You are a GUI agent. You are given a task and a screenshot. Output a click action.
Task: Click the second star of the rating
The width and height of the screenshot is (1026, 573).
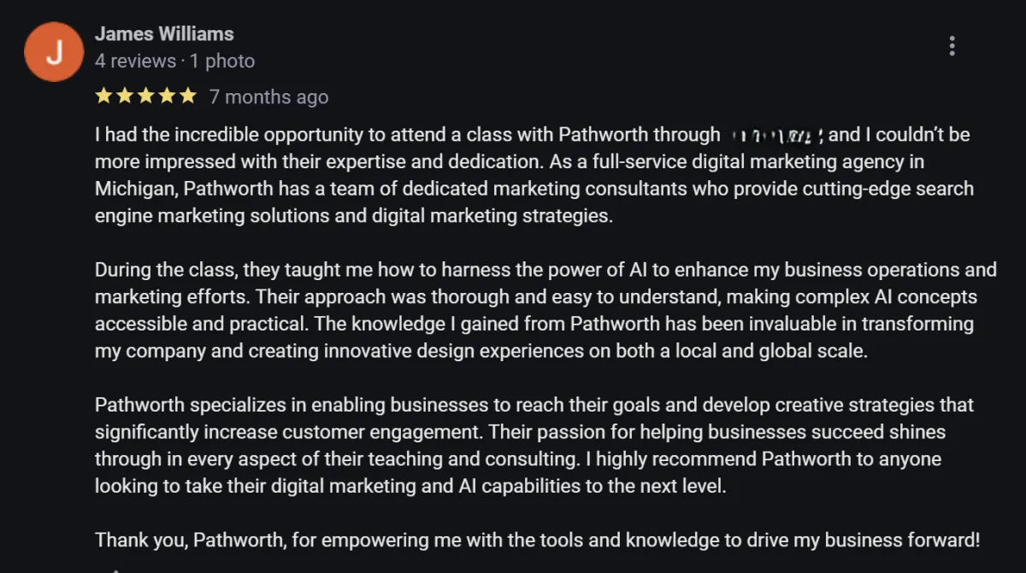[x=125, y=96]
